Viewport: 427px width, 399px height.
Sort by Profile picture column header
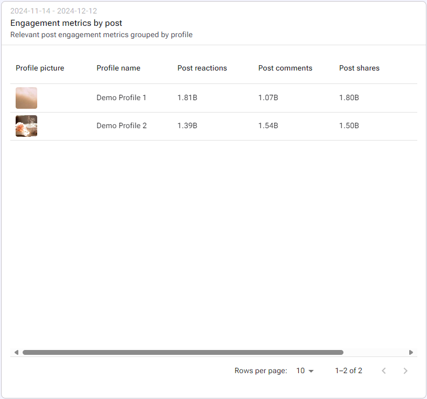point(40,68)
